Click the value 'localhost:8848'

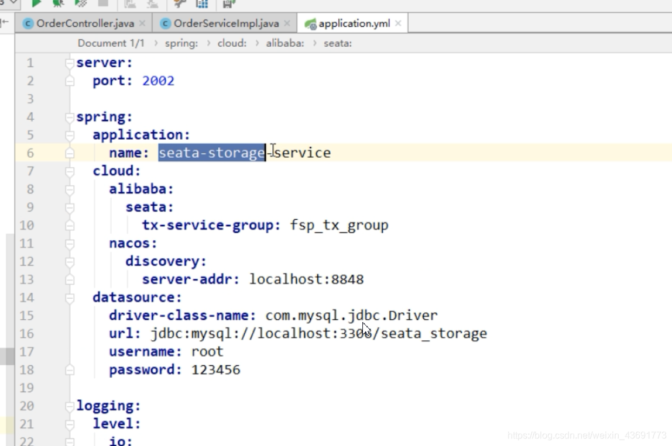306,279
